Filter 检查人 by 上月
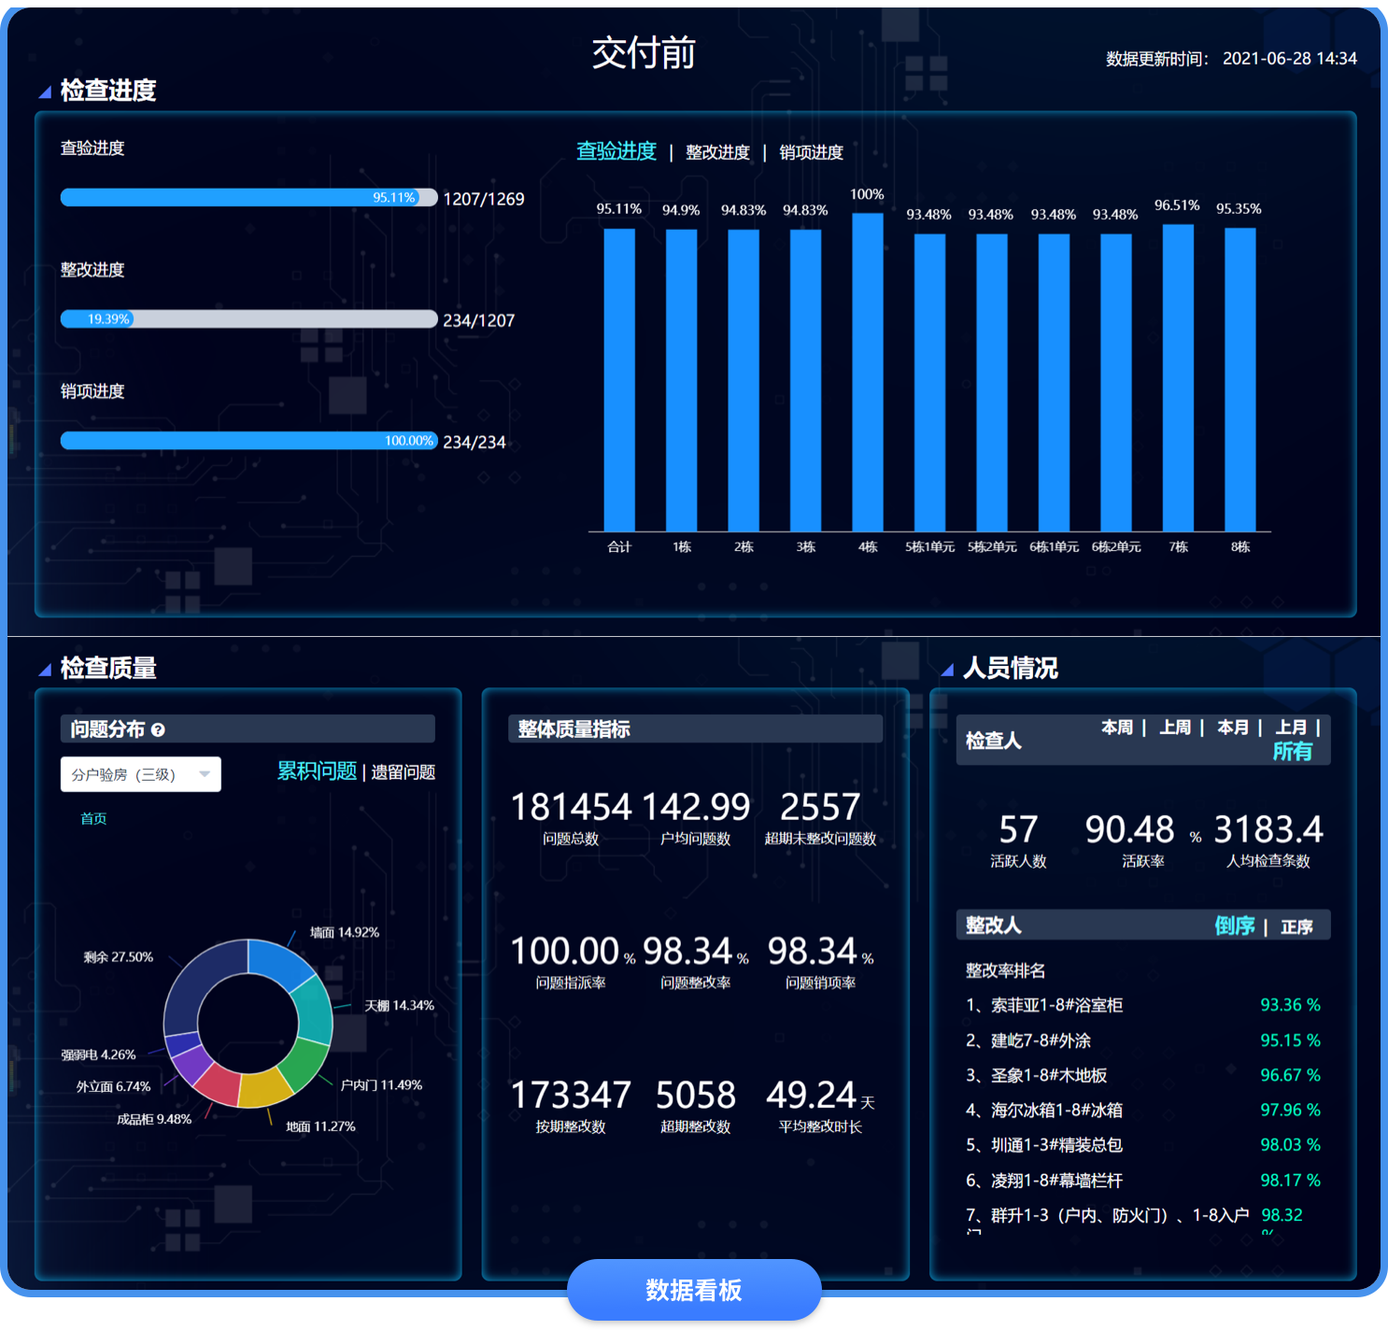 1291,728
